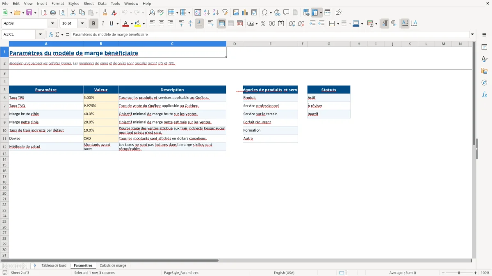Open the Font Name dropdown
The height and width of the screenshot is (276, 492).
(x=52, y=24)
